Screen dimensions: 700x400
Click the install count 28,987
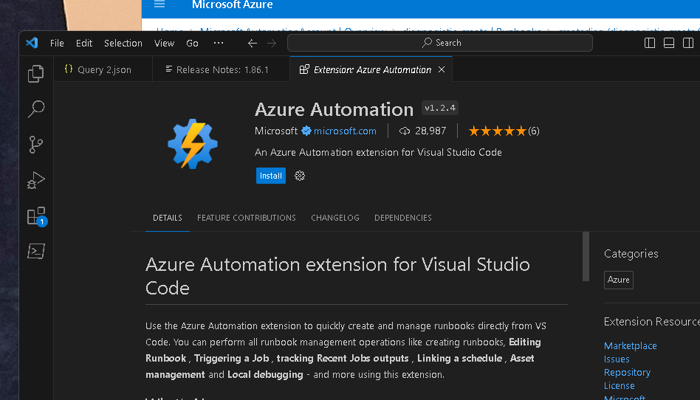[x=422, y=131]
